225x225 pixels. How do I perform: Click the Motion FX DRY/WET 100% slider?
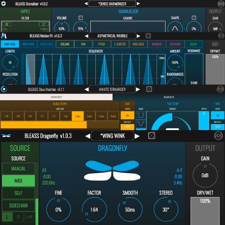(215, 69)
